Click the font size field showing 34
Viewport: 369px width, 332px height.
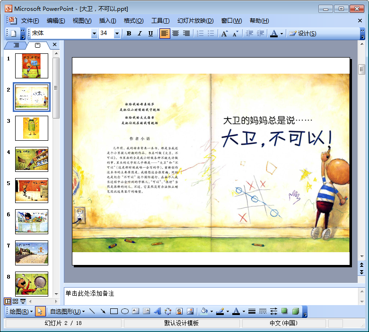click(x=106, y=34)
